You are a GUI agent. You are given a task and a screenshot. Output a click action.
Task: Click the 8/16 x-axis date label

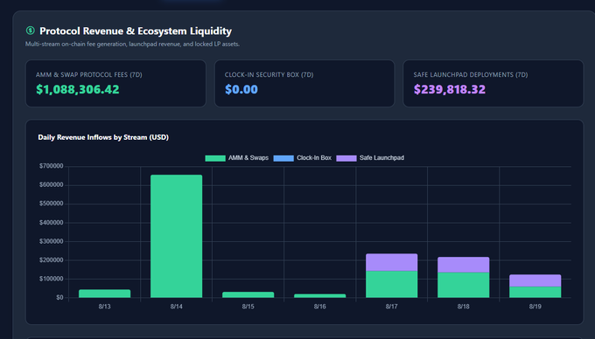(320, 307)
